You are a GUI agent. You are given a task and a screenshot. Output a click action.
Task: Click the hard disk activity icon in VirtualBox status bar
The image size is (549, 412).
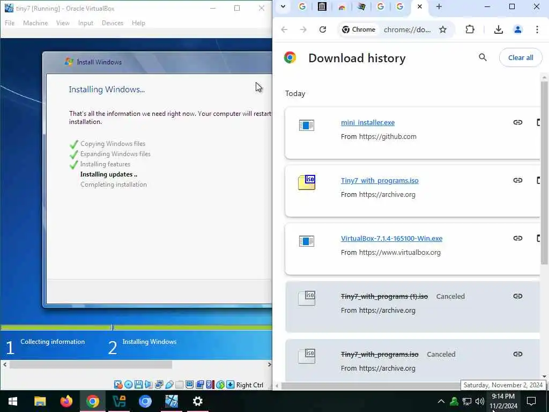coord(118,385)
